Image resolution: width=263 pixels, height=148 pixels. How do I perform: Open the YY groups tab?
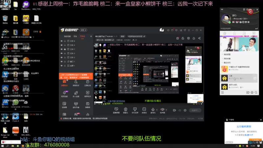[x=244, y=33]
